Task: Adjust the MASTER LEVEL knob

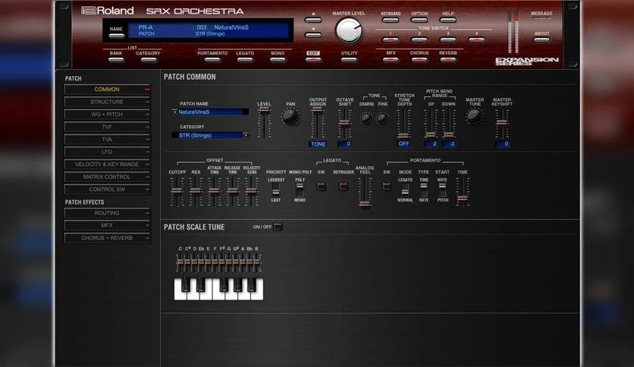Action: 349,31
